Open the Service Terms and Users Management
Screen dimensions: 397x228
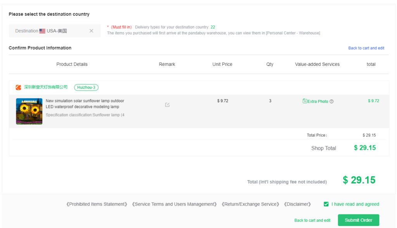(x=174, y=204)
